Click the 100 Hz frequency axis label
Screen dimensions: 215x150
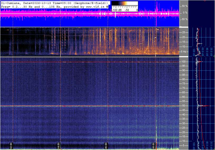[x=183, y=62]
